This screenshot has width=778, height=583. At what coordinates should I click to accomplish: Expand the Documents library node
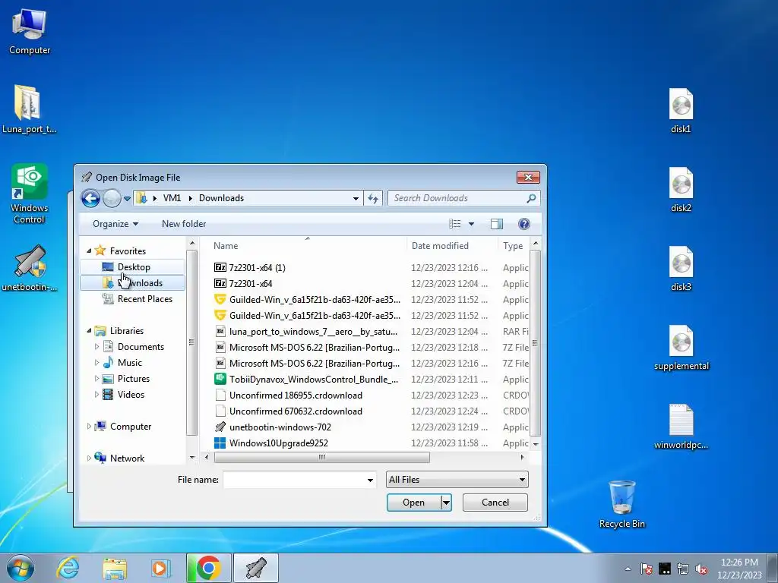pyautogui.click(x=96, y=346)
